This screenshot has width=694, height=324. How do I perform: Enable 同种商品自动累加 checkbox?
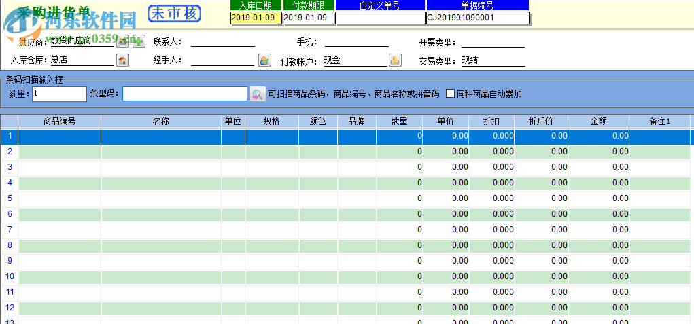click(451, 94)
